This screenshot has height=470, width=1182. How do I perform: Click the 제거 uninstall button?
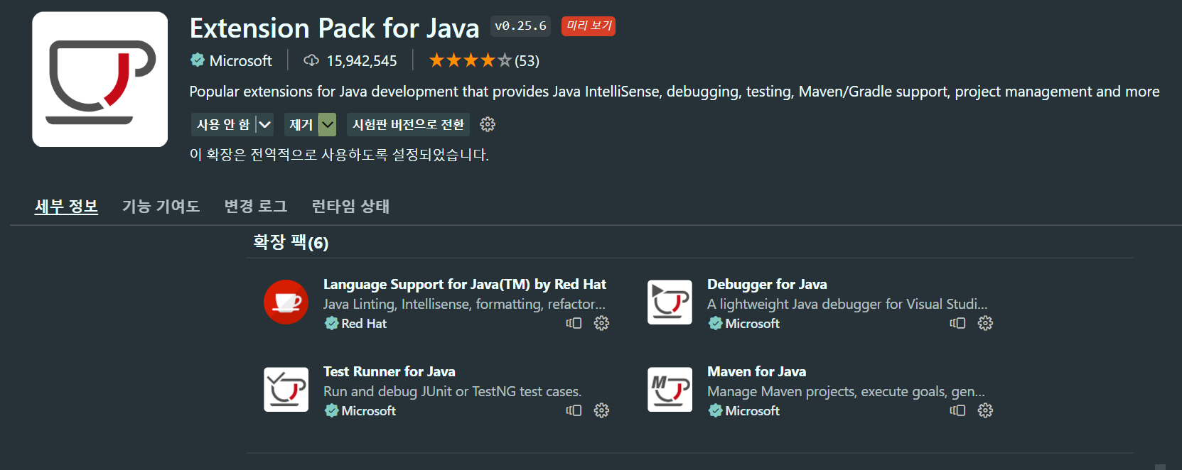coord(301,124)
